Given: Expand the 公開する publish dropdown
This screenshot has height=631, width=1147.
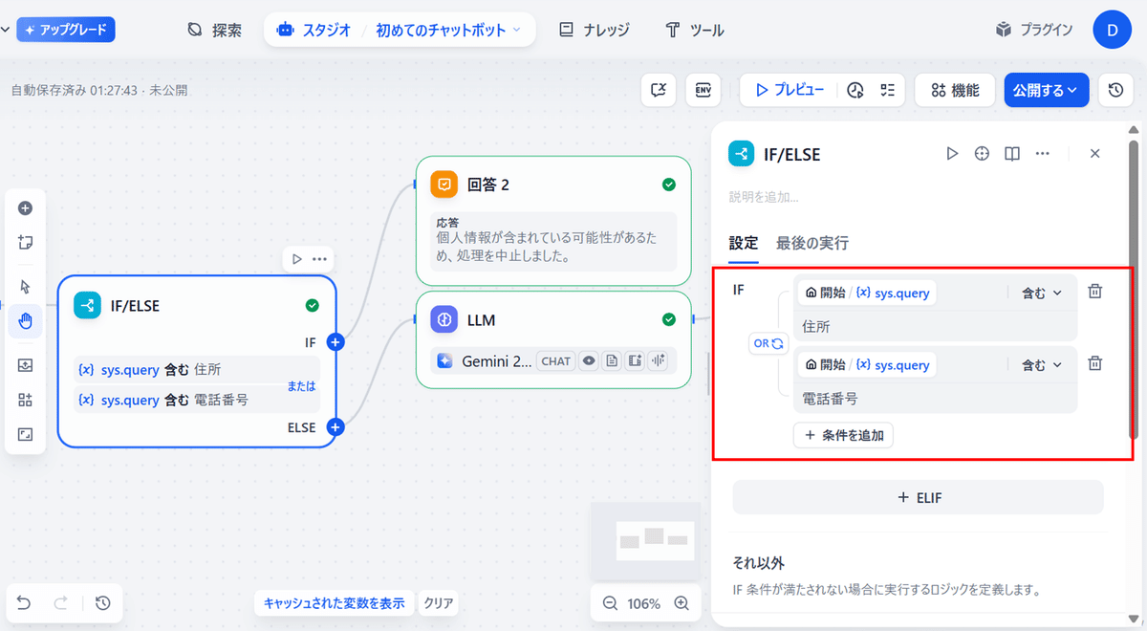Looking at the screenshot, I should tap(1047, 90).
